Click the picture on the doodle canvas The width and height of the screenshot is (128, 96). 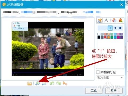[x=48, y=49]
